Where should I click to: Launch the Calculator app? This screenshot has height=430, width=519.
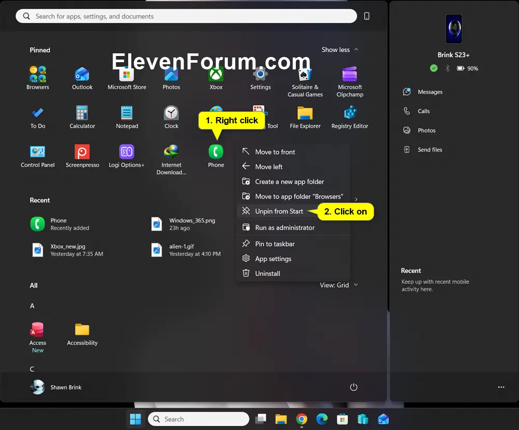click(x=82, y=117)
